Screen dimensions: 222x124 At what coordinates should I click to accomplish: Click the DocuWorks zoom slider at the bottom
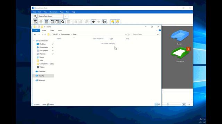(168, 104)
